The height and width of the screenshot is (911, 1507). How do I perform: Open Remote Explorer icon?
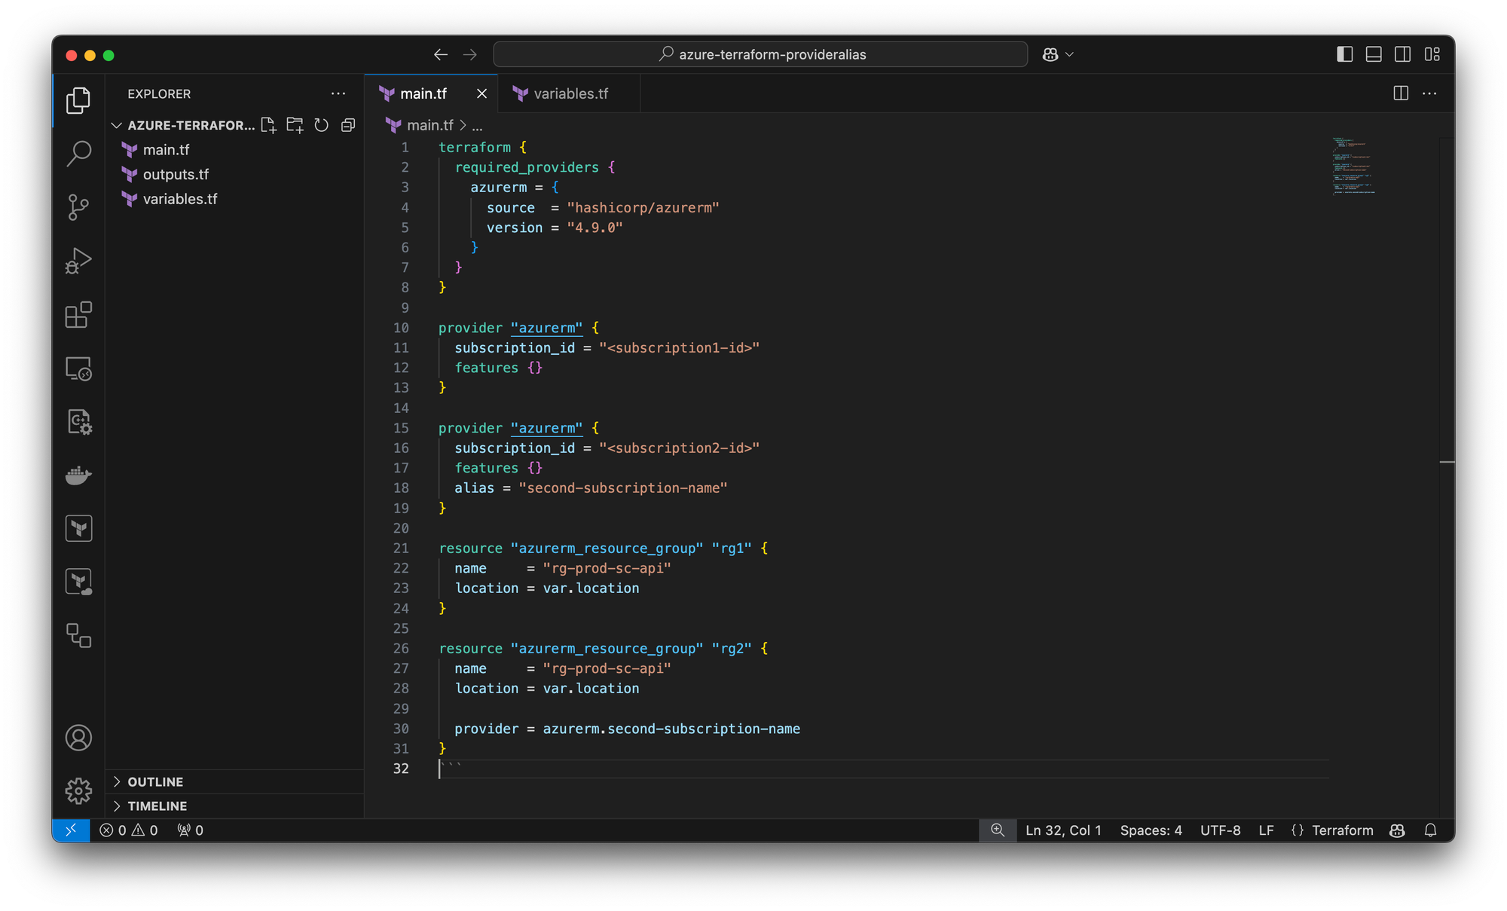point(78,368)
